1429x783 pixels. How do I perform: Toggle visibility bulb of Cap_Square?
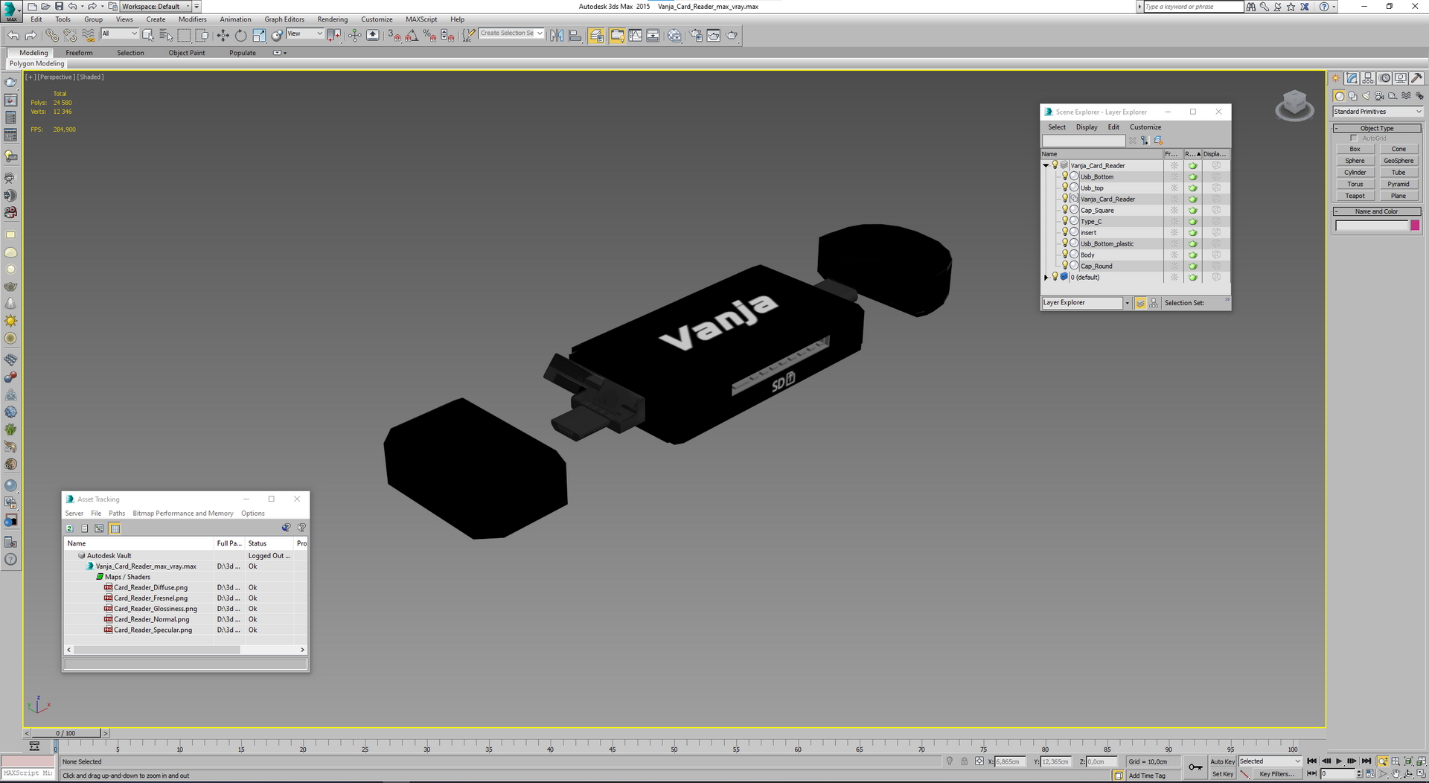(1065, 210)
